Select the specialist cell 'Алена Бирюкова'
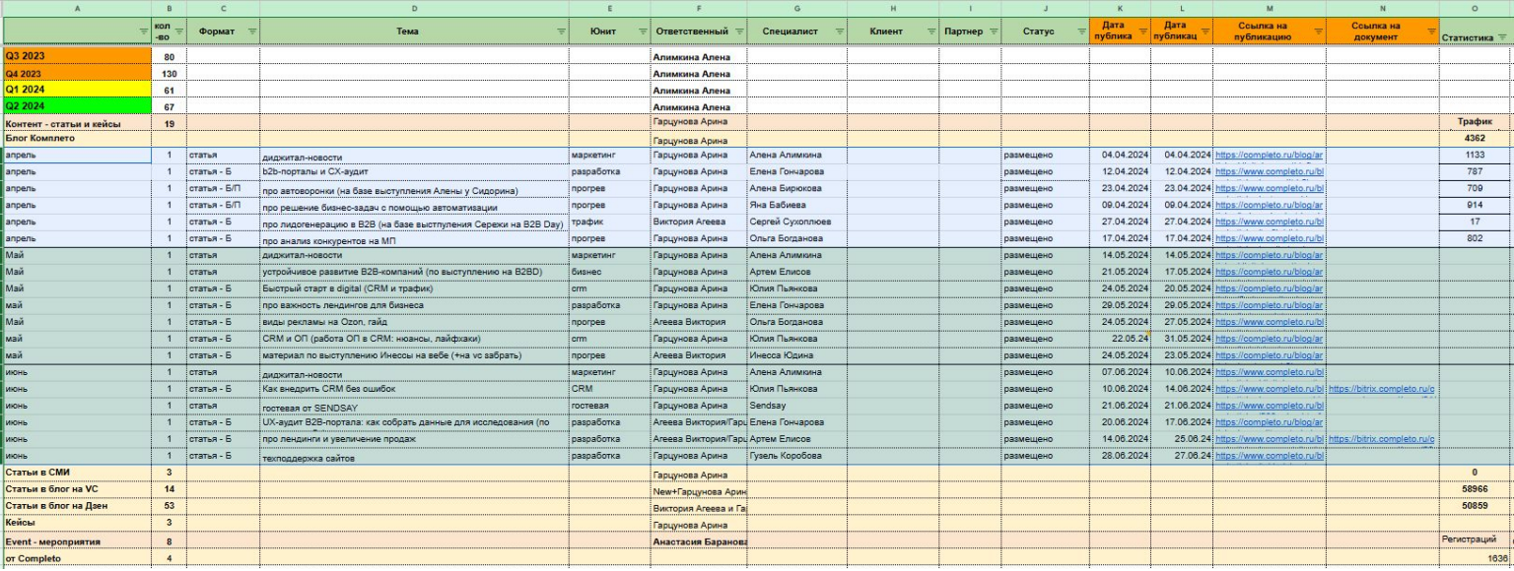The image size is (1514, 571). (796, 189)
